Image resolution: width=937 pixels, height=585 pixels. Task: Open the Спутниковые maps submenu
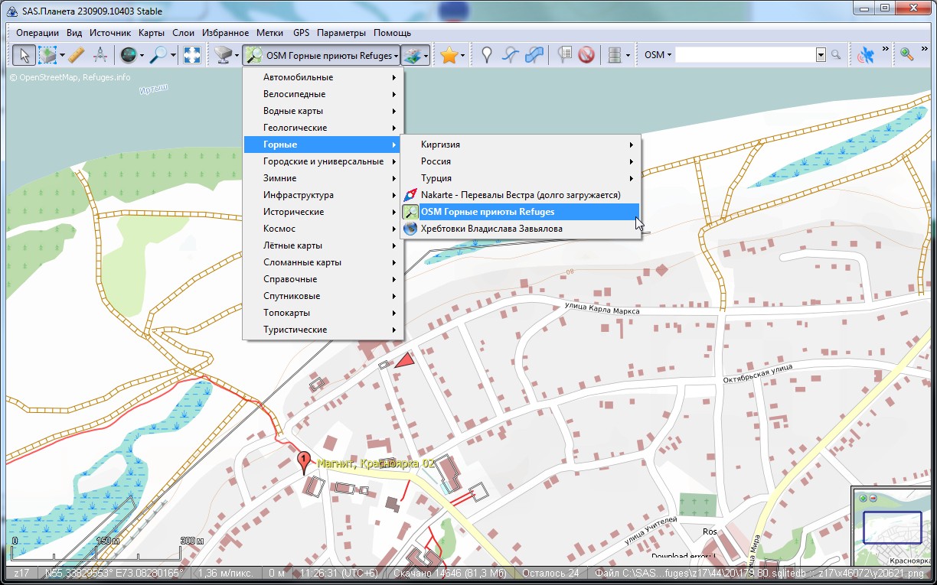pos(323,296)
